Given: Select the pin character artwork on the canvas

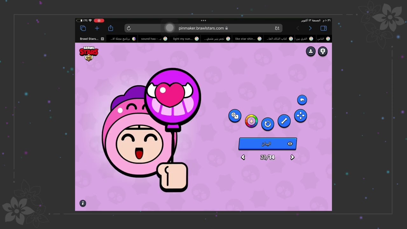Looking at the screenshot, I should [151, 130].
